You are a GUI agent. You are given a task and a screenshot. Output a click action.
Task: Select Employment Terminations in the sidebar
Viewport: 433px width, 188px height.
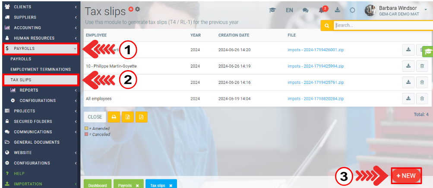(x=41, y=69)
